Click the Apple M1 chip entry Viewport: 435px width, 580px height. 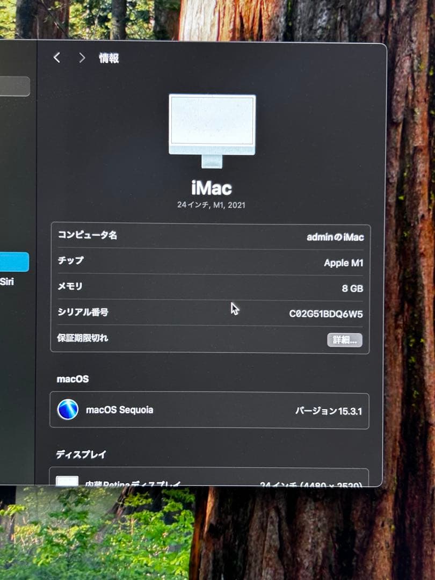coord(343,263)
